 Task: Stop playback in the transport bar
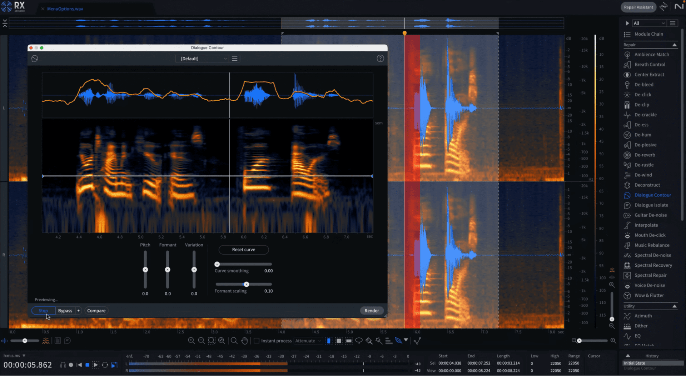point(87,365)
